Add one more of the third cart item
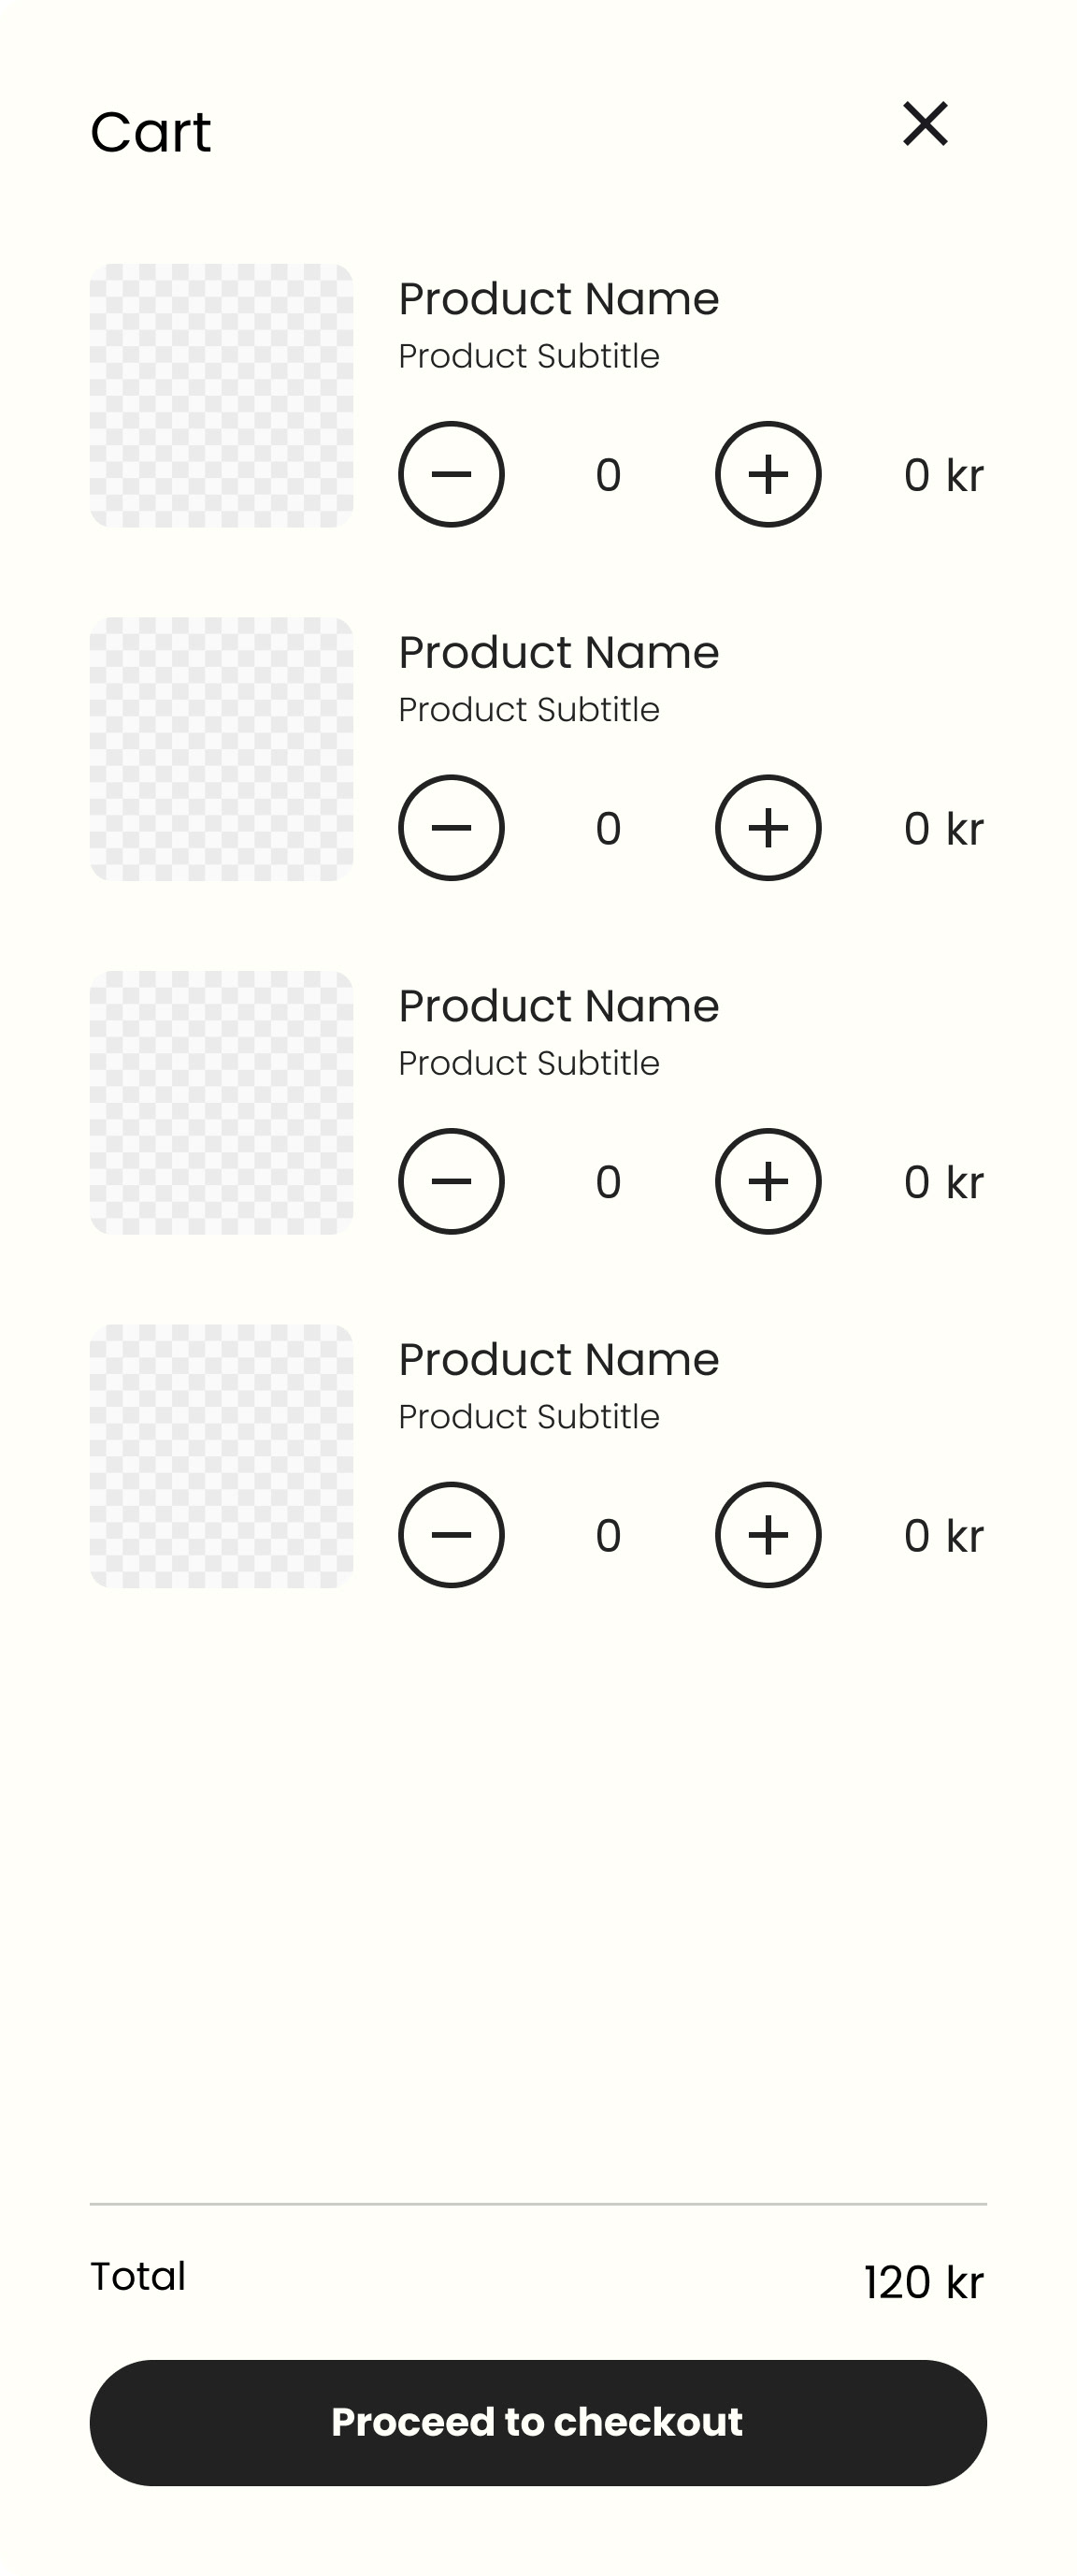 (768, 1181)
